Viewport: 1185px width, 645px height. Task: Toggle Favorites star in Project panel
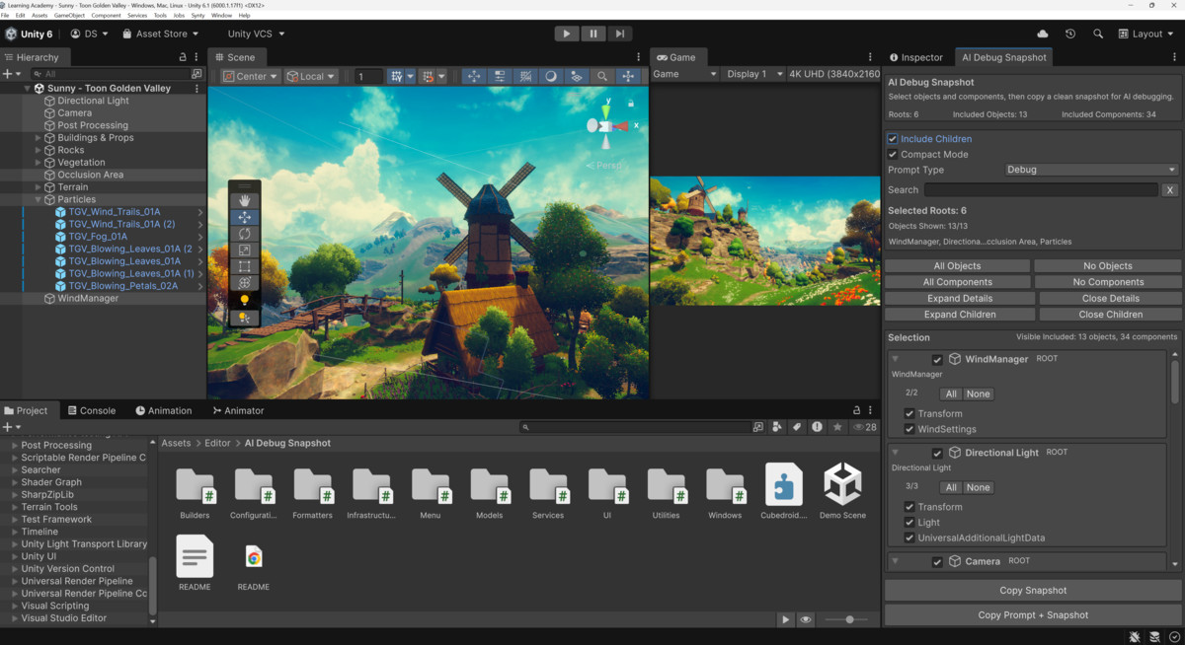click(837, 427)
